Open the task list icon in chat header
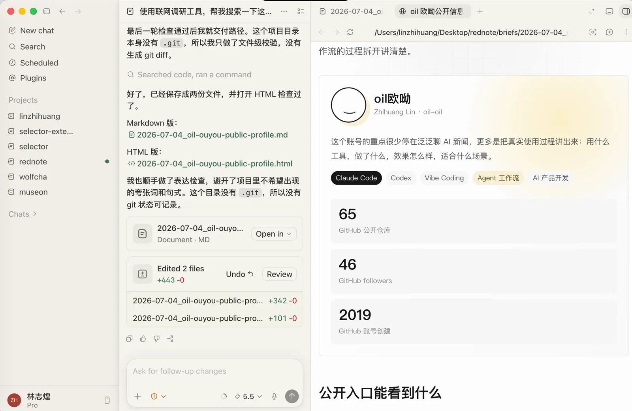The height and width of the screenshot is (411, 632). [x=301, y=11]
